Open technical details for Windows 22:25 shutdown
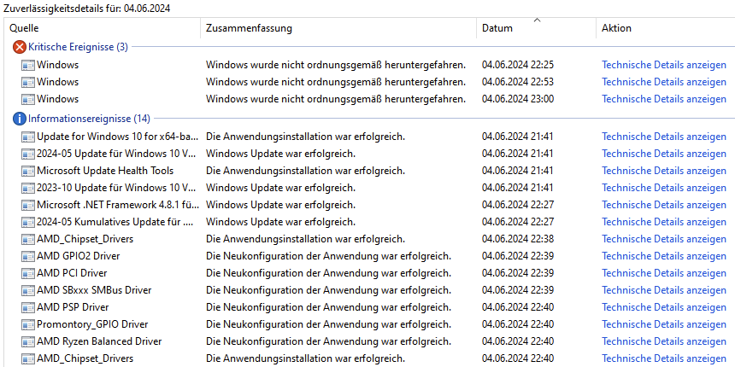Image resolution: width=735 pixels, height=367 pixels. point(664,65)
